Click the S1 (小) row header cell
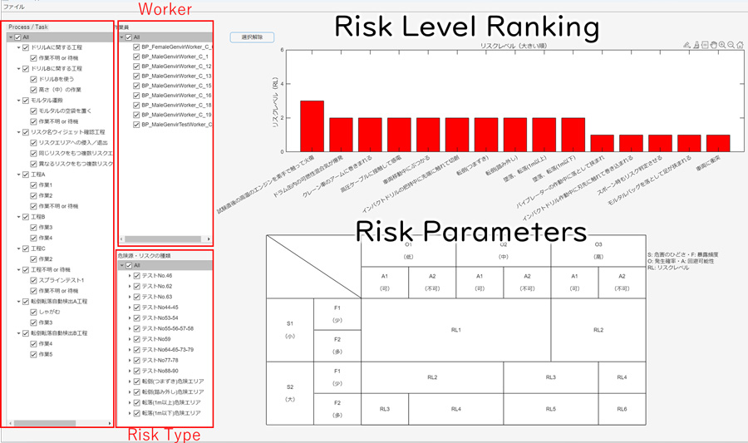 pos(290,330)
